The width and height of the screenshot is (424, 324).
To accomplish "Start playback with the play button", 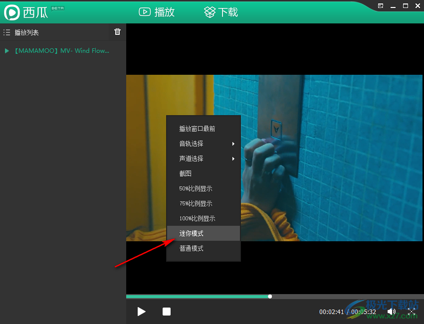I will click(x=141, y=312).
